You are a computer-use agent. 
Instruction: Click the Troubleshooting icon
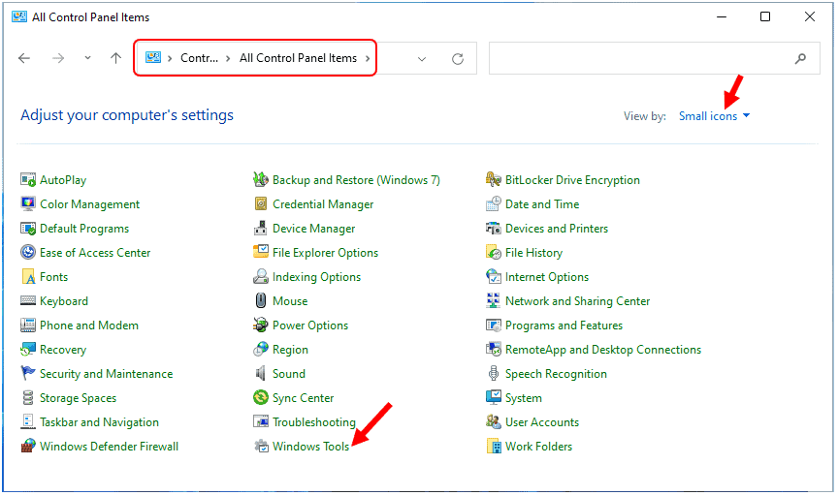[260, 421]
